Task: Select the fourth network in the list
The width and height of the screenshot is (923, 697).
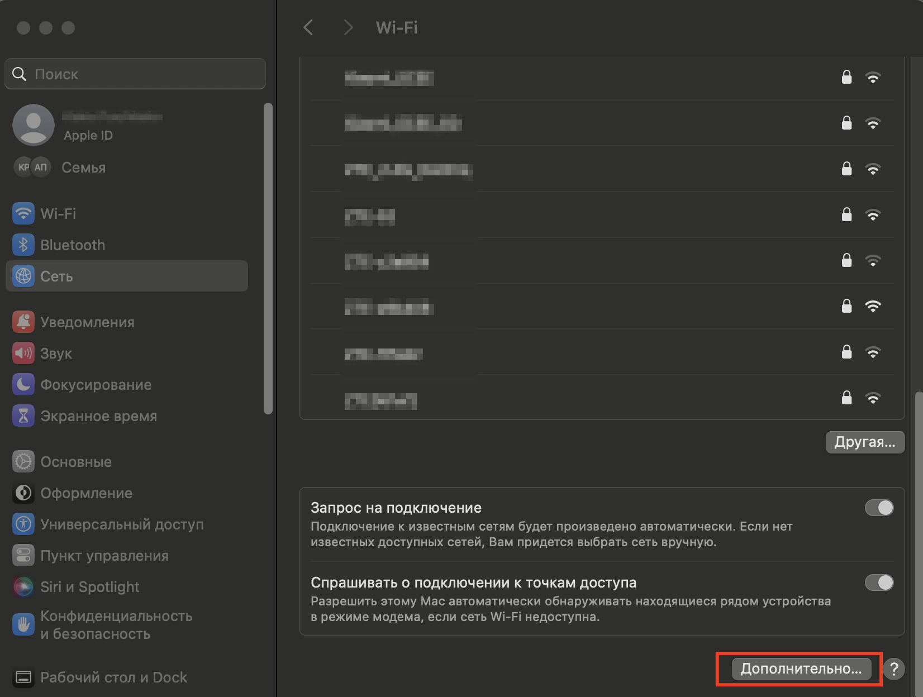Action: coord(602,214)
